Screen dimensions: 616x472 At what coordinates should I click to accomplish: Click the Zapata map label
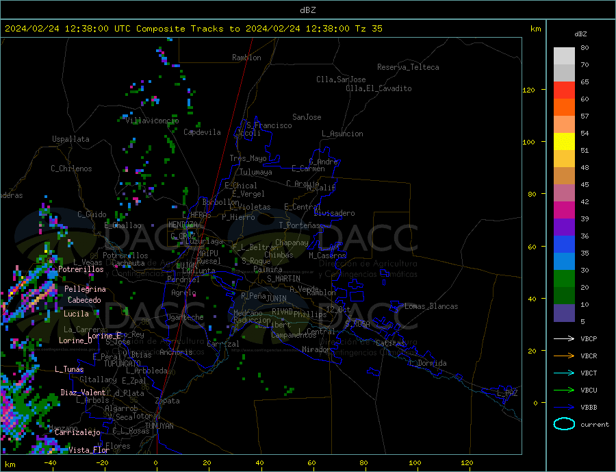(168, 401)
